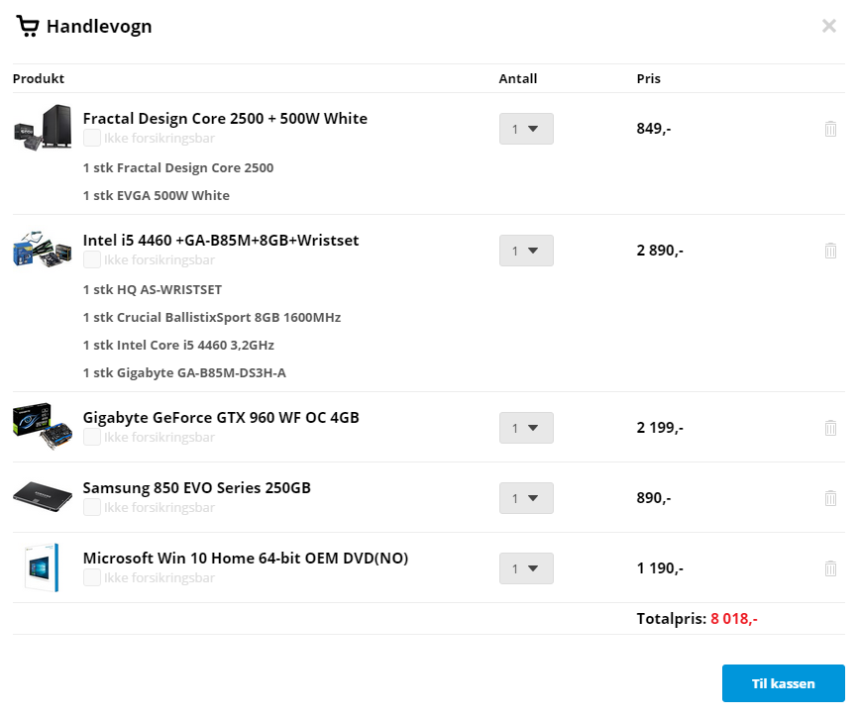Open quantity dropdown for Intel i5 4460 bundle

[526, 251]
